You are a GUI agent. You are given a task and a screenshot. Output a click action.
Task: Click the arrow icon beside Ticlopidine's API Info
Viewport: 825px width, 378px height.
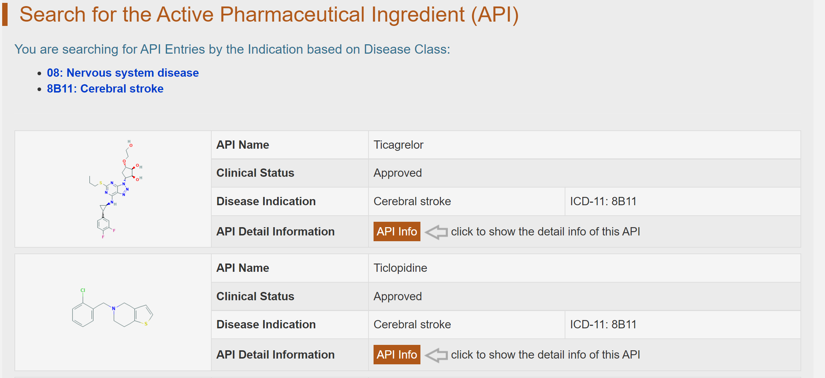436,355
